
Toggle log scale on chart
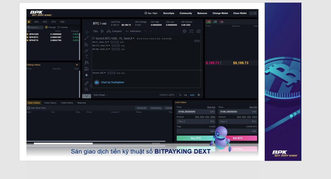(185, 95)
